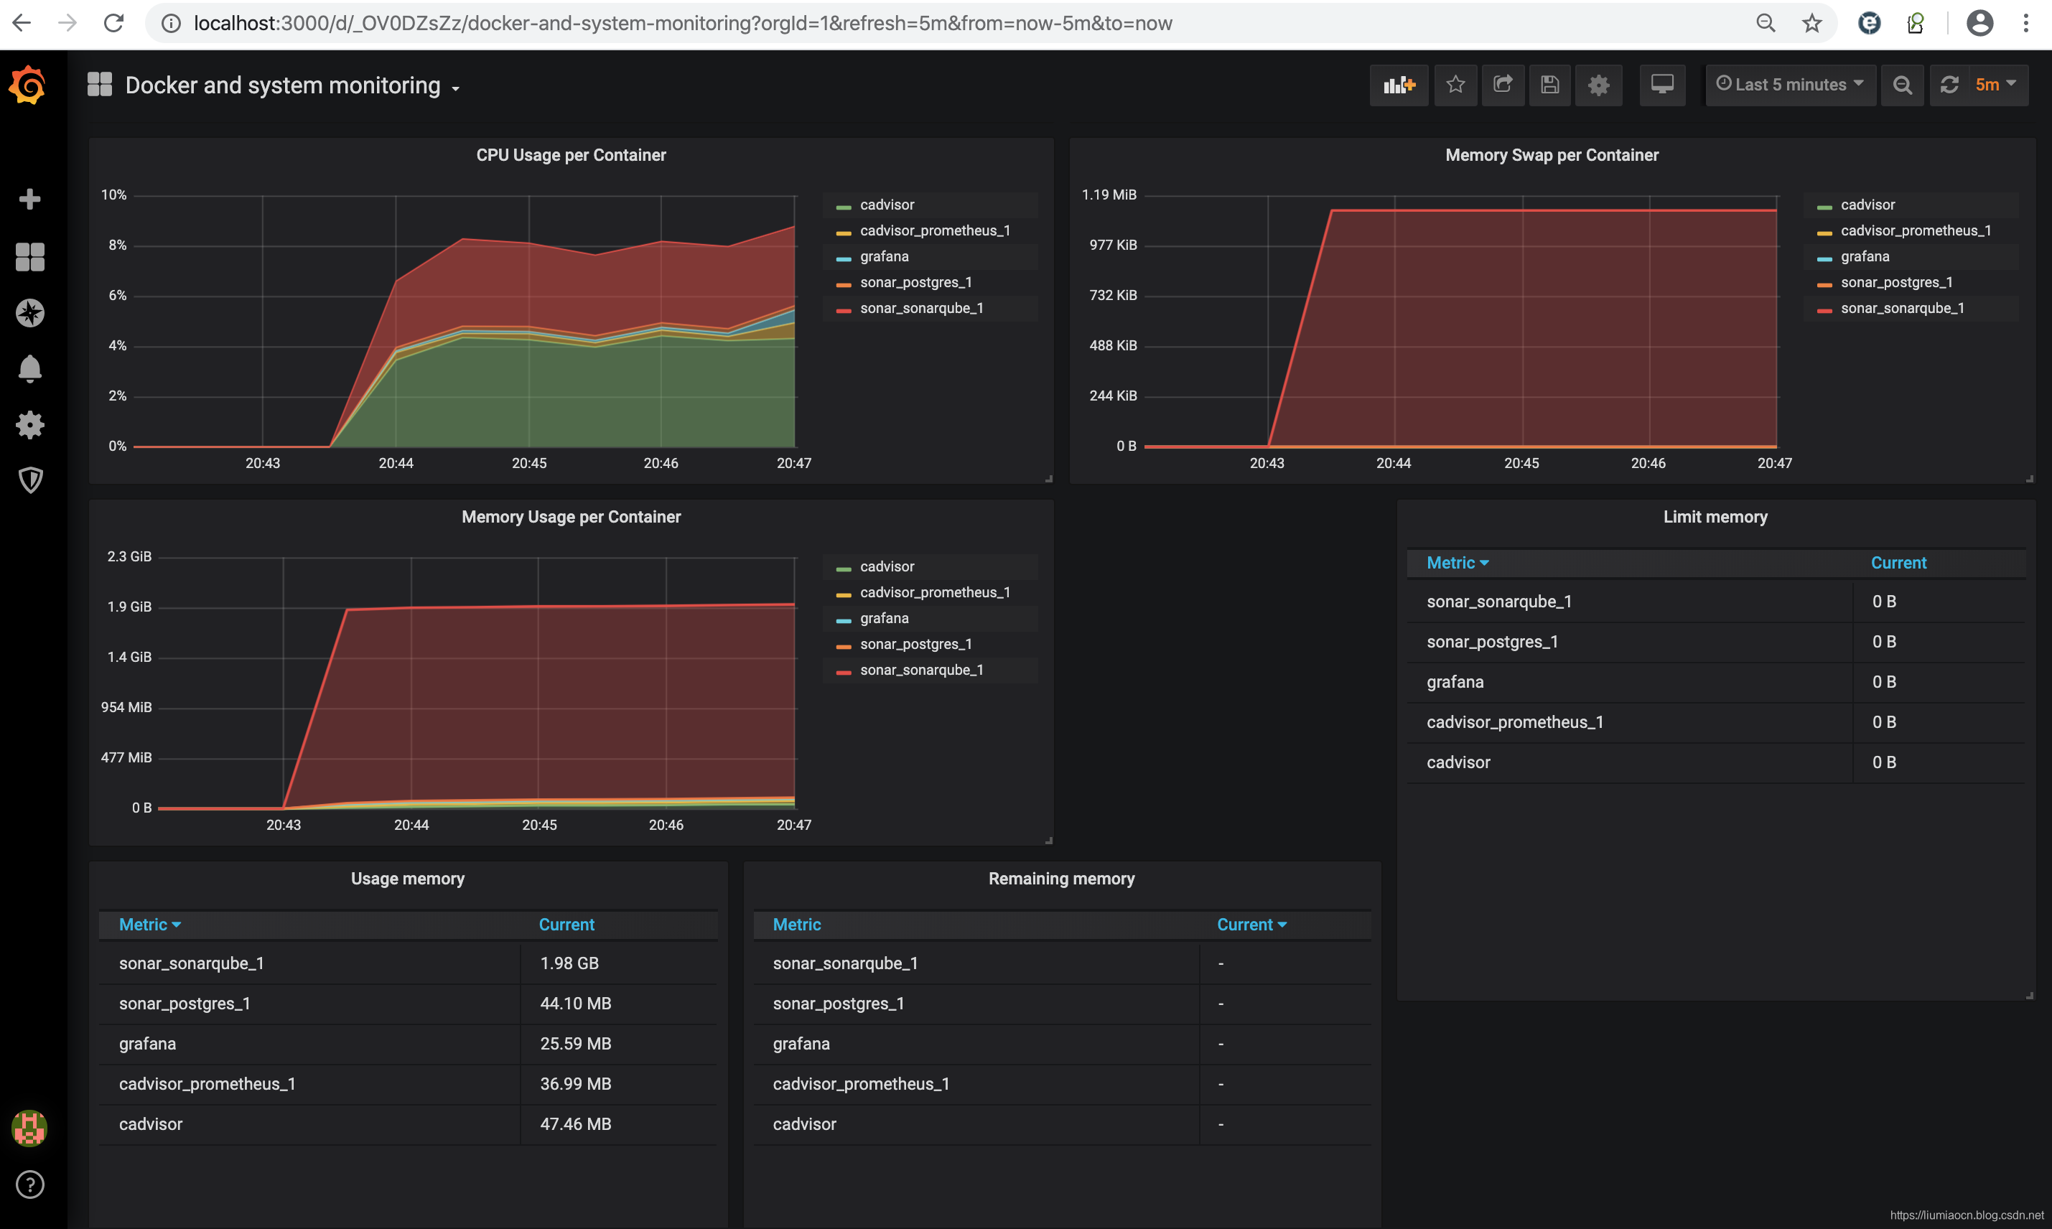This screenshot has width=2052, height=1229.
Task: Open the Configuration gear in sidebar
Action: coord(30,425)
